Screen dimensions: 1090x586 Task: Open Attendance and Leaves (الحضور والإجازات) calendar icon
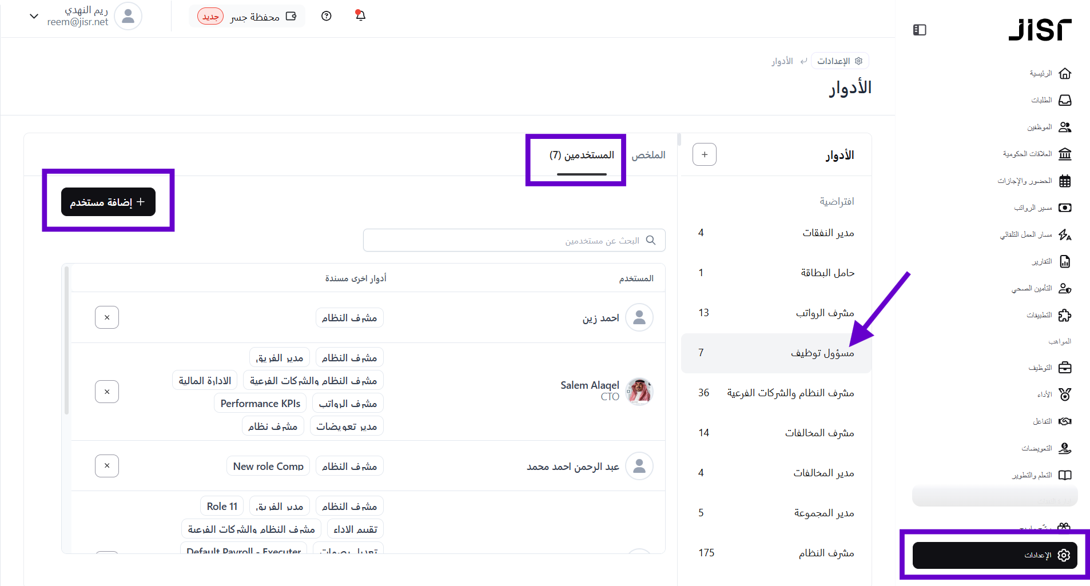coord(1064,181)
